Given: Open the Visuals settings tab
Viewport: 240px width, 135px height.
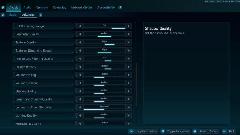Looking at the screenshot, I should 13,7.
